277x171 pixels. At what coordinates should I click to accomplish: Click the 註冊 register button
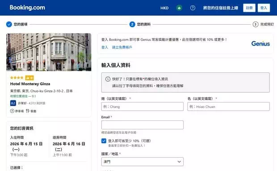(249, 8)
